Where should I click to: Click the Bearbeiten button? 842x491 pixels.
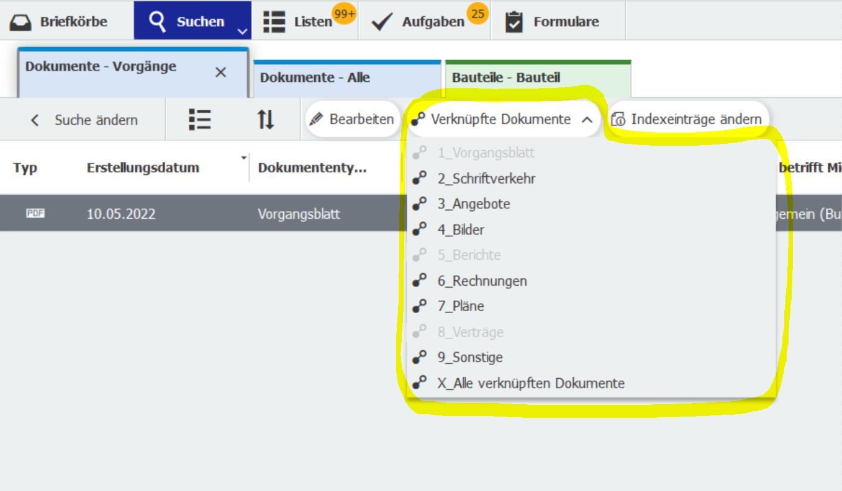(x=353, y=120)
